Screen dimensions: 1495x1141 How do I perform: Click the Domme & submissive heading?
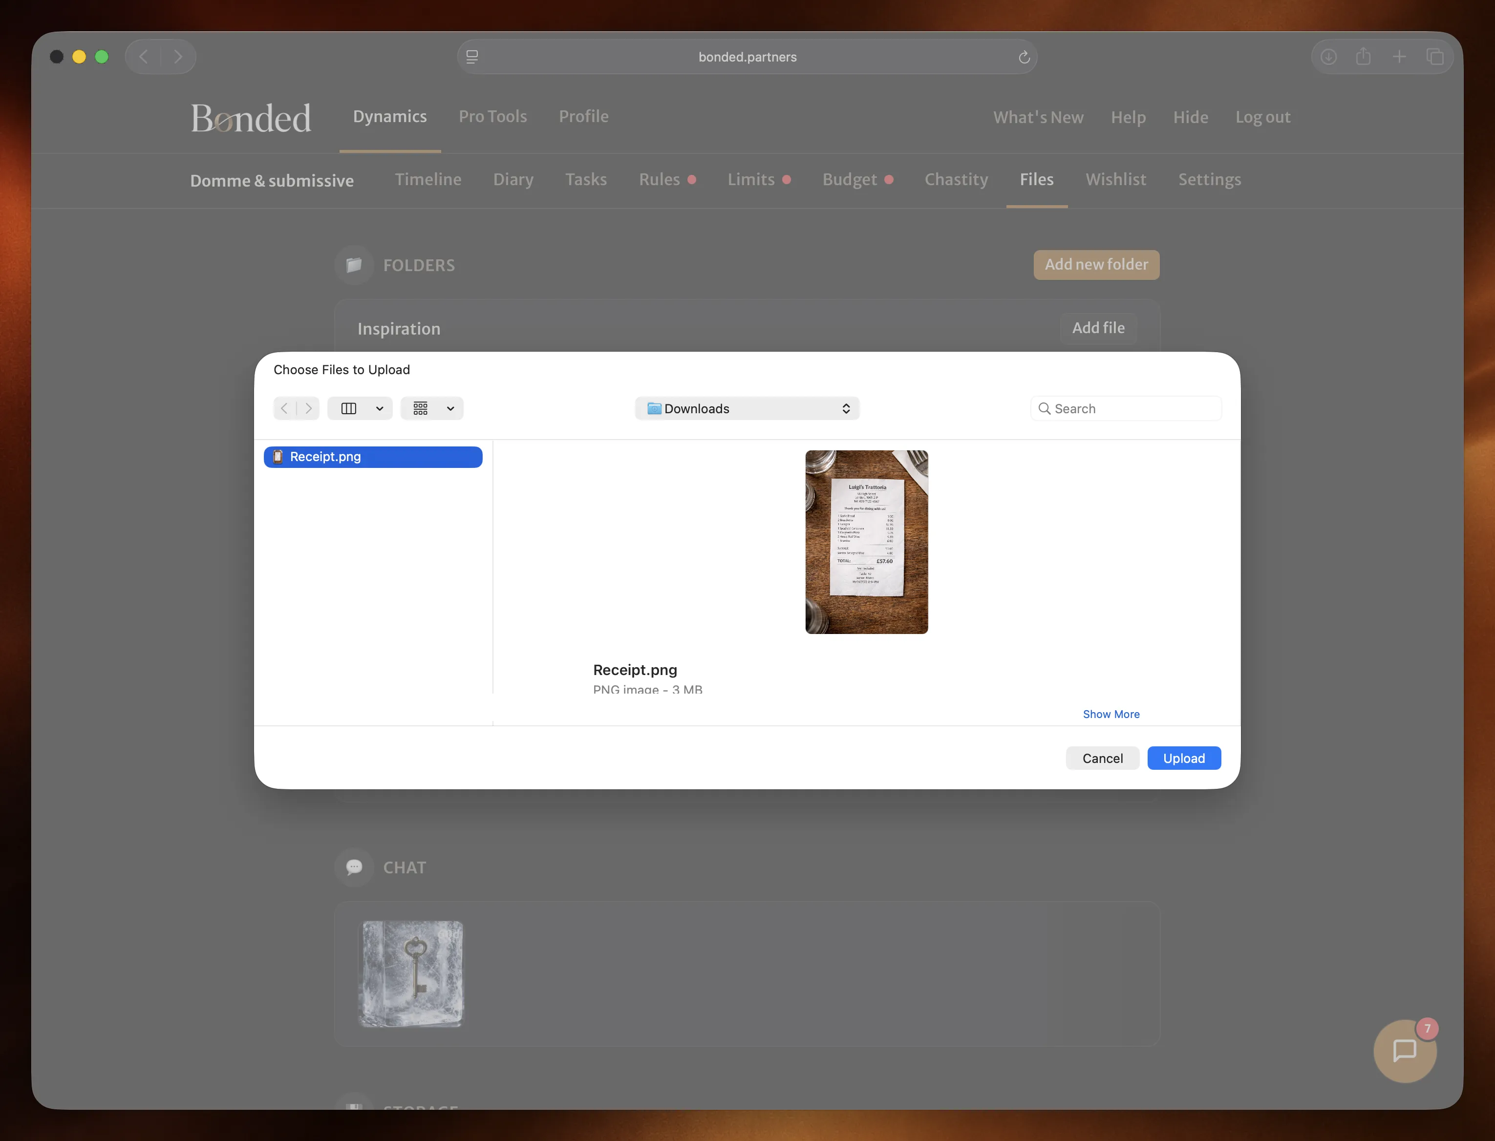coord(272,181)
